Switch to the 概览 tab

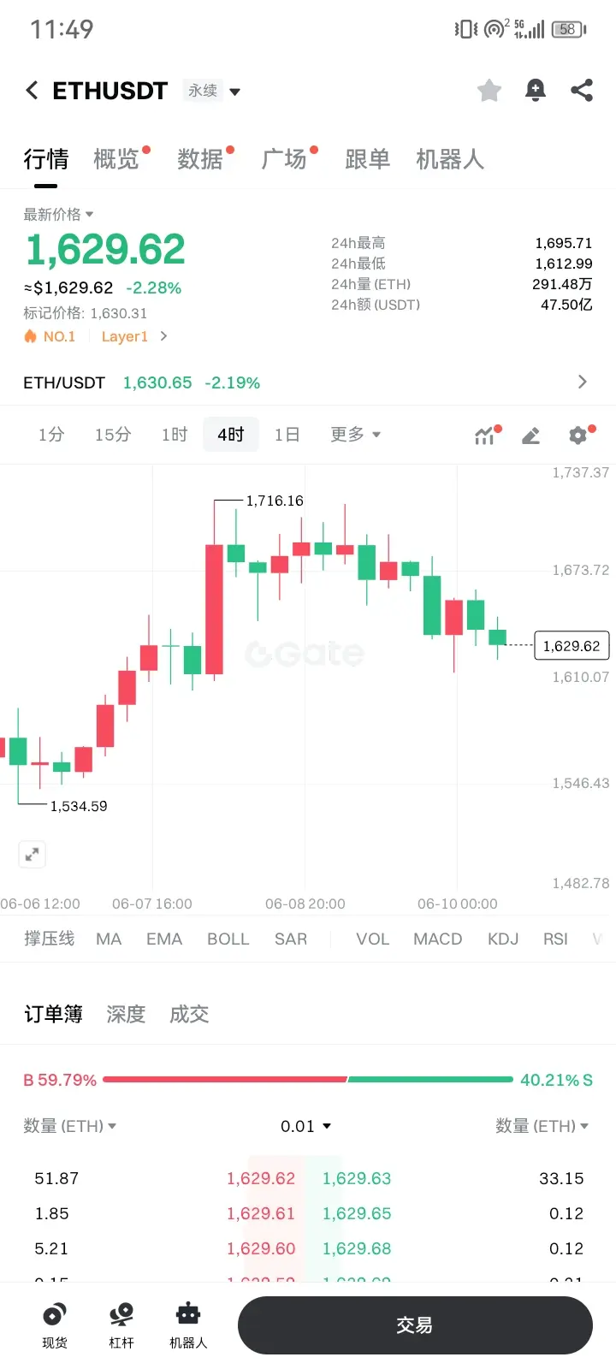pos(116,159)
